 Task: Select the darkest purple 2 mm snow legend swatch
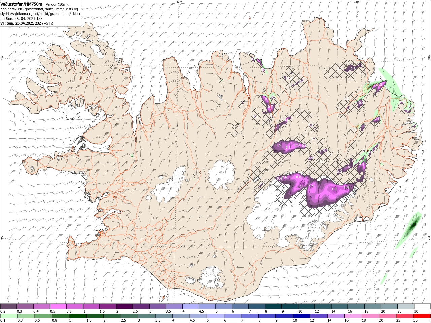click(124, 307)
